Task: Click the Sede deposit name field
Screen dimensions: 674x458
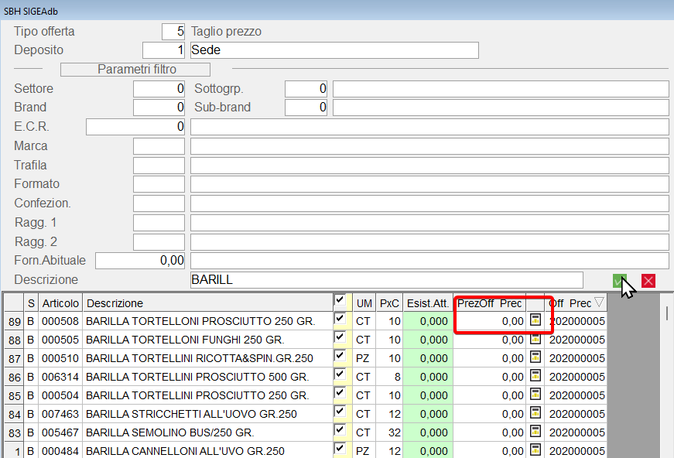Action: click(x=334, y=50)
